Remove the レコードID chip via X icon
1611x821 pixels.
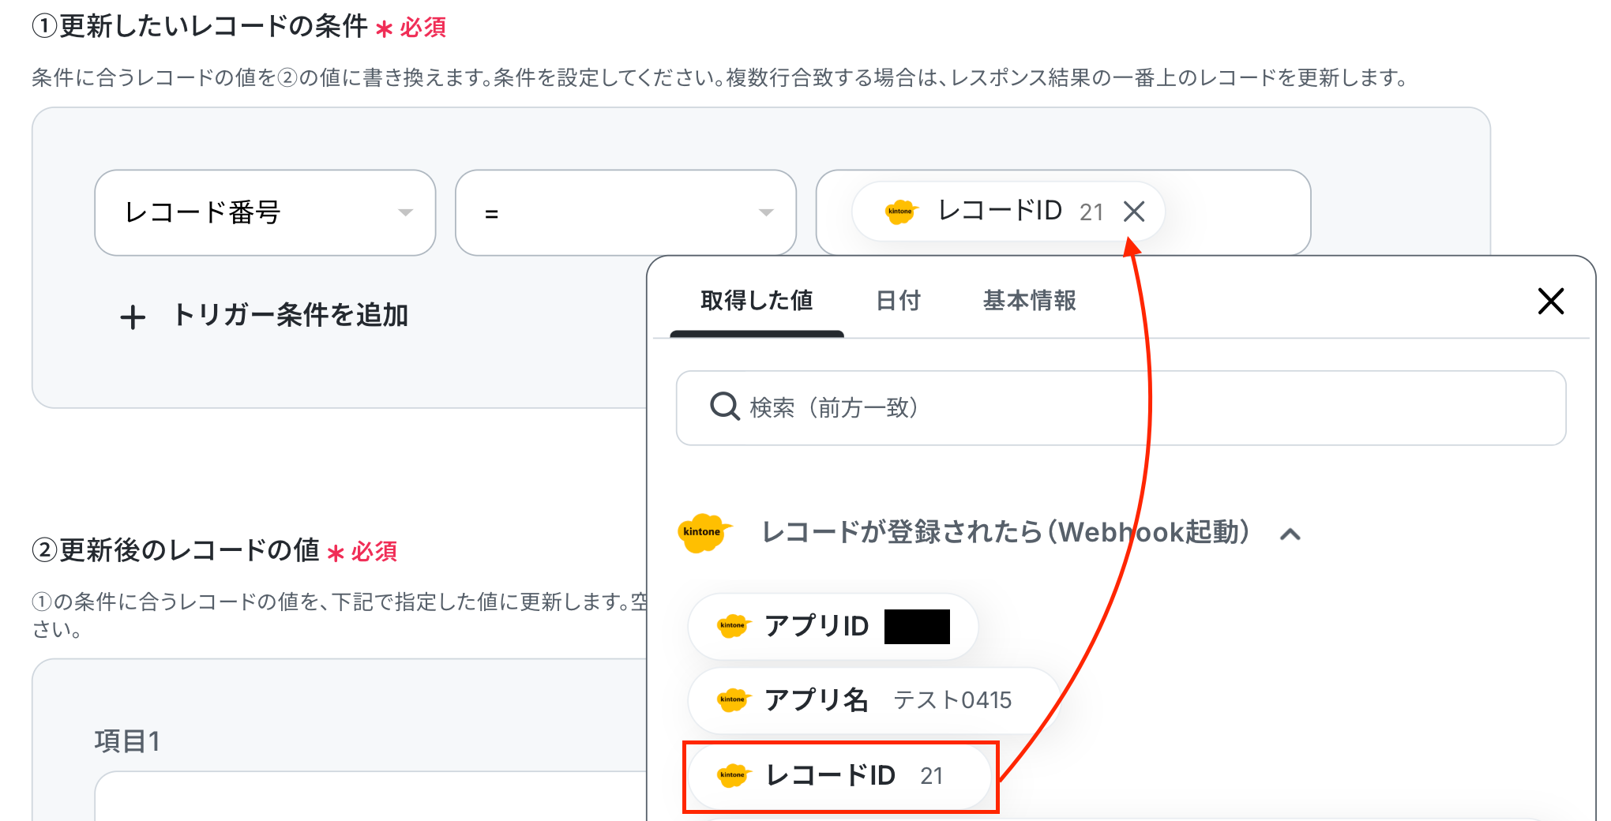tap(1134, 212)
